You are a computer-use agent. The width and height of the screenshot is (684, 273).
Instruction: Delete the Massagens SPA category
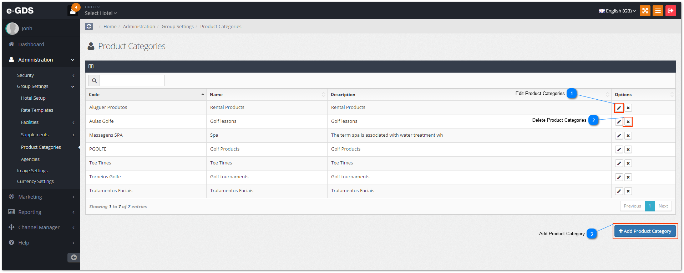click(x=628, y=136)
